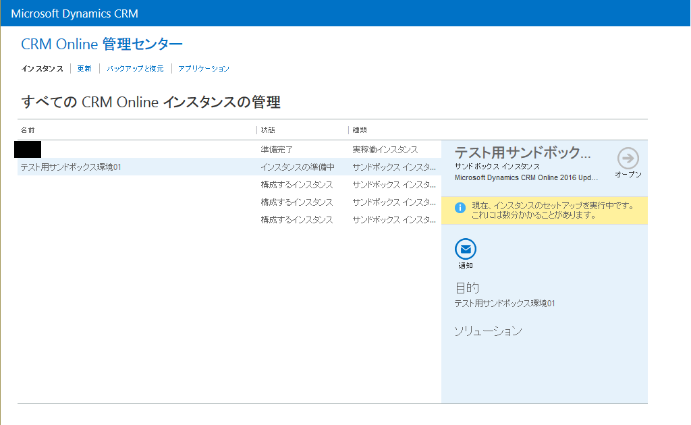This screenshot has height=425, width=691.
Task: Sort by the 名前 column header
Action: pyautogui.click(x=27, y=130)
